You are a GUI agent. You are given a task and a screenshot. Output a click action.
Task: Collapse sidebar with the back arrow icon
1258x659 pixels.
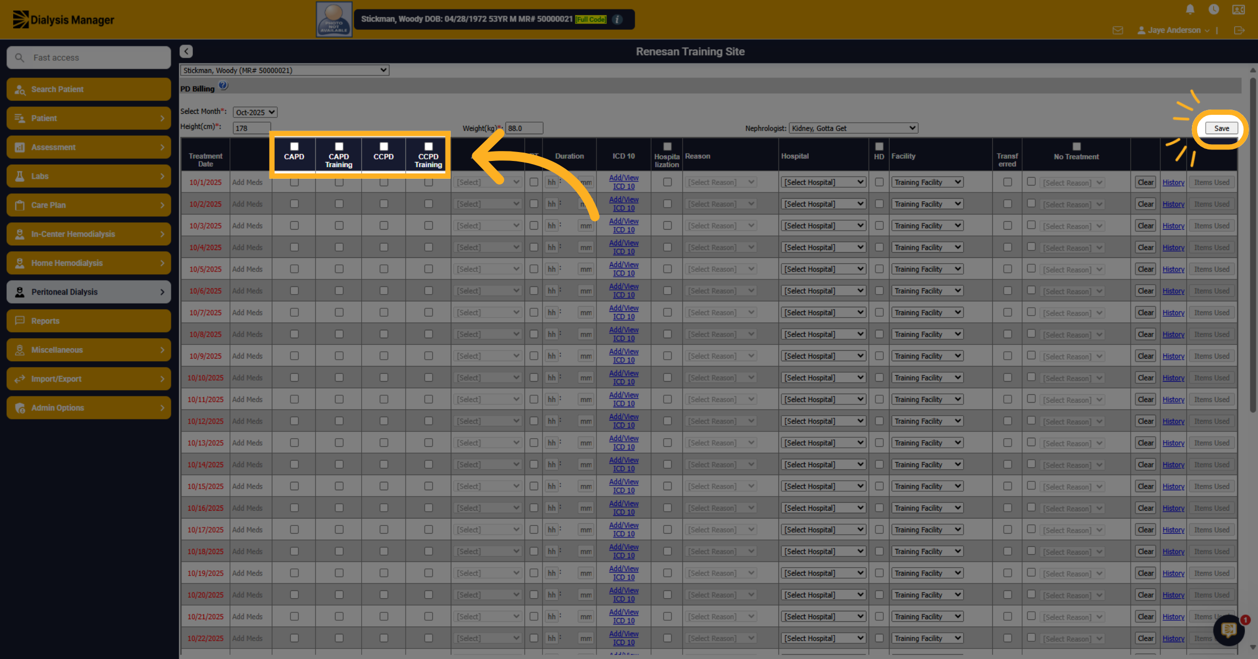click(186, 51)
